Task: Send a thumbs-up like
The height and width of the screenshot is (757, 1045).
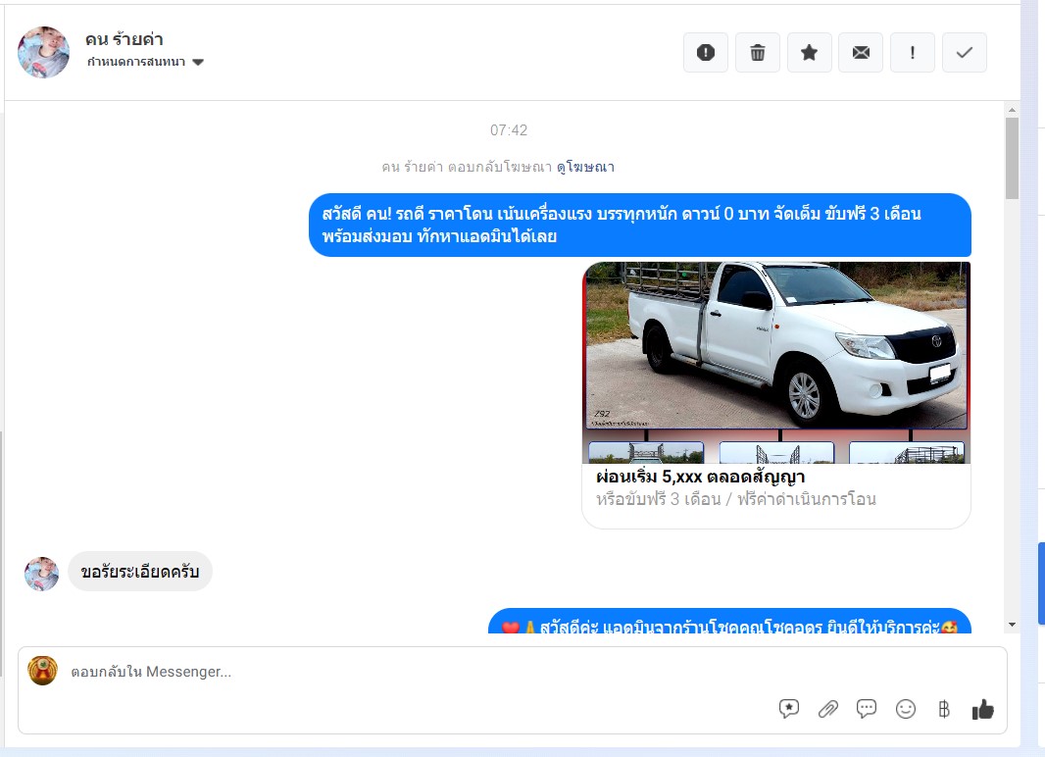Action: coord(982,709)
